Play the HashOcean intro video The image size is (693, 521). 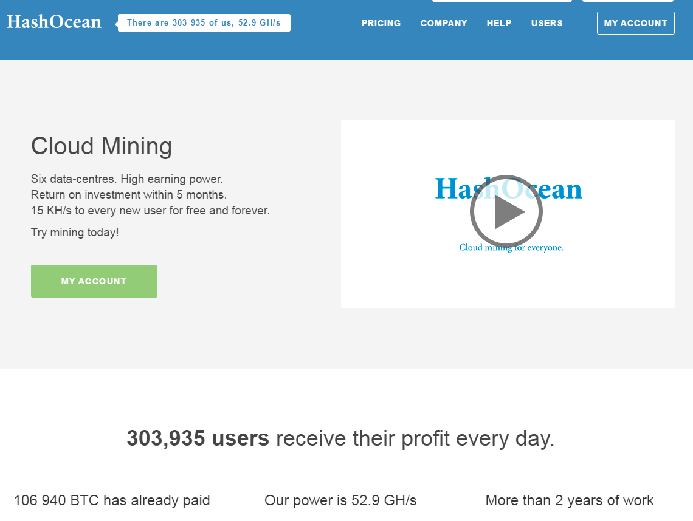click(x=506, y=212)
